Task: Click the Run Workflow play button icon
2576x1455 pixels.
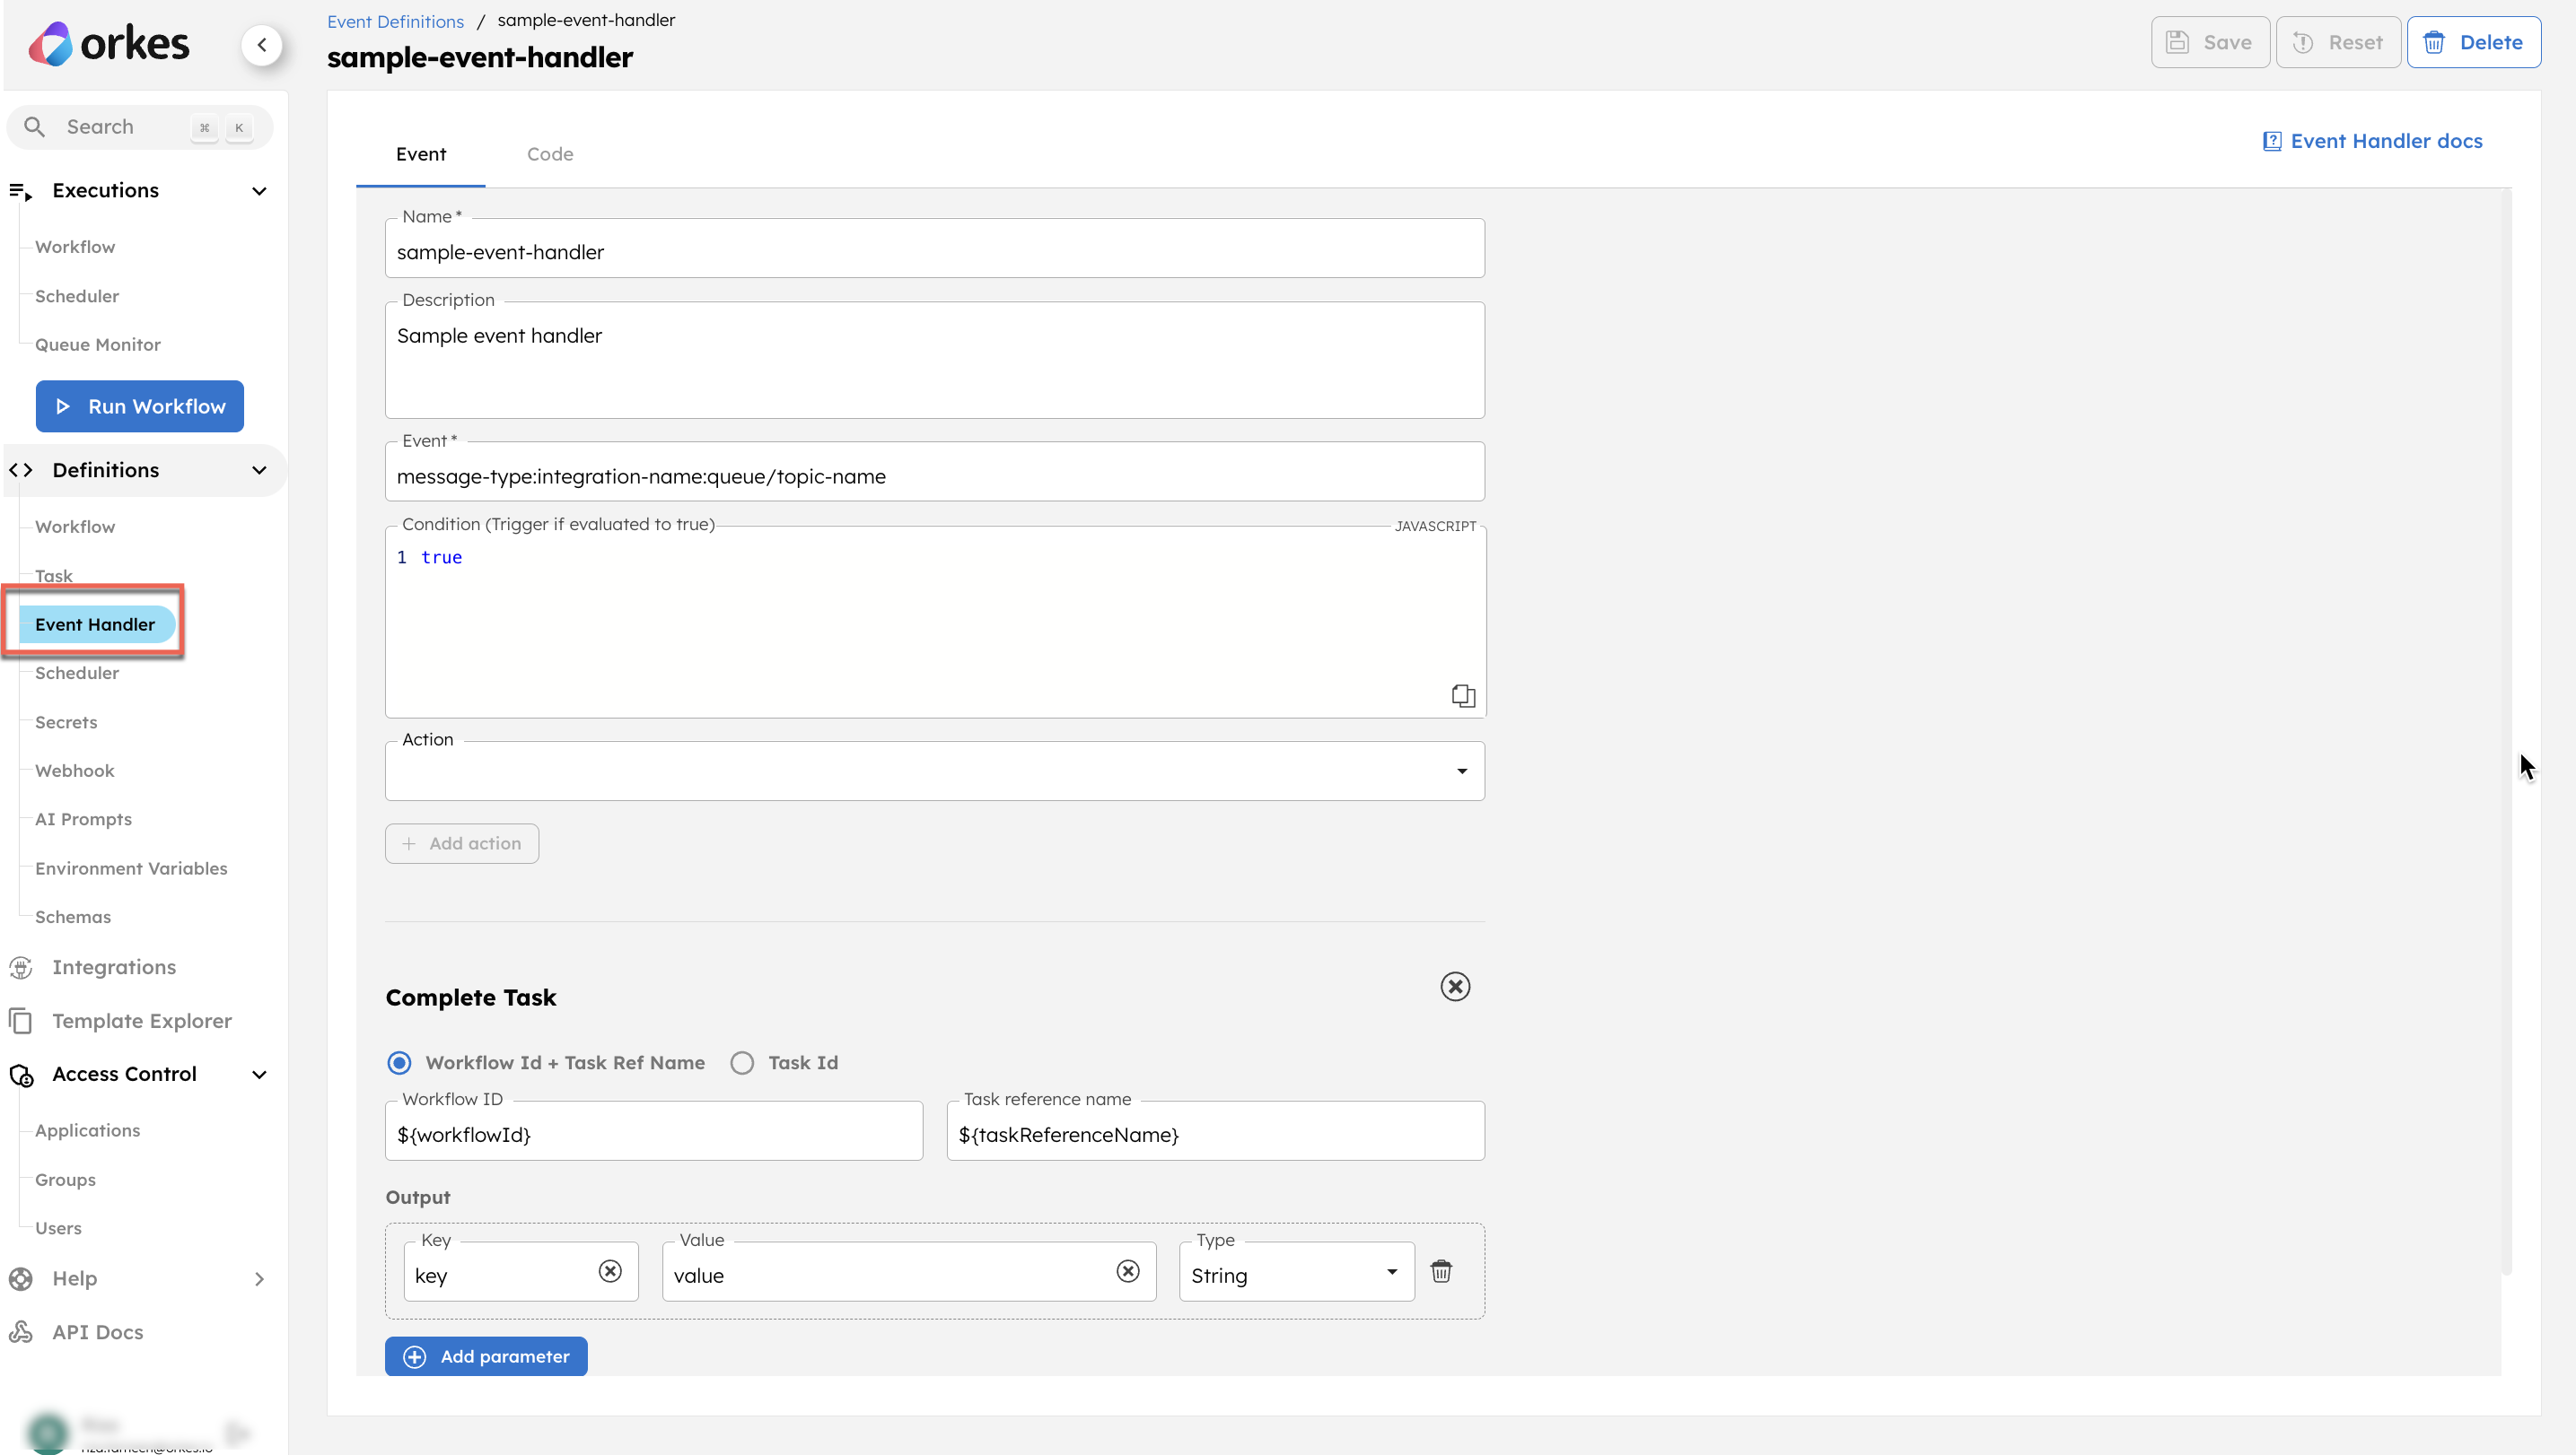Action: 62,406
